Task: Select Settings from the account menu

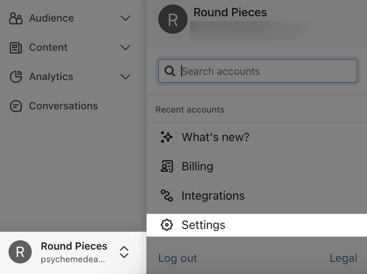Action: (x=203, y=225)
